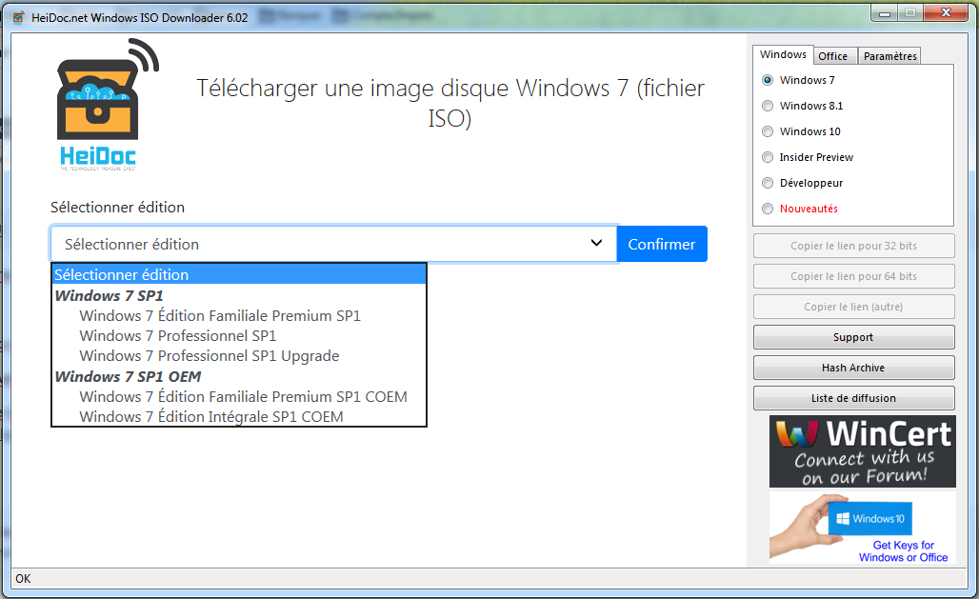
Task: Pick Windows 7 Édition Intégrale SP1 COEM
Action: tap(210, 416)
